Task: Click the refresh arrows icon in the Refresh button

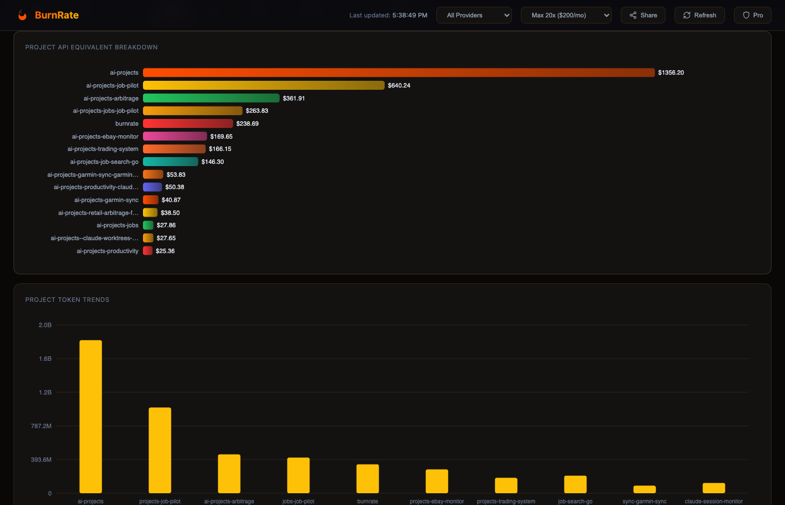Action: [x=686, y=15]
